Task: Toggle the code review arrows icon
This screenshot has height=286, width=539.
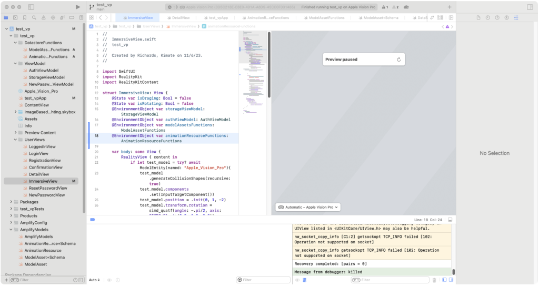Action: pyautogui.click(x=432, y=17)
